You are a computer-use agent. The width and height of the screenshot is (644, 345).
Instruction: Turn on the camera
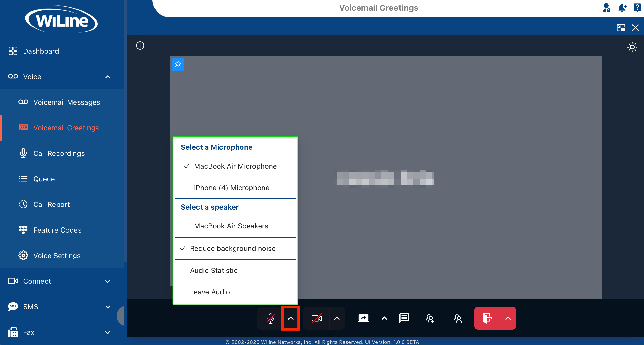316,318
